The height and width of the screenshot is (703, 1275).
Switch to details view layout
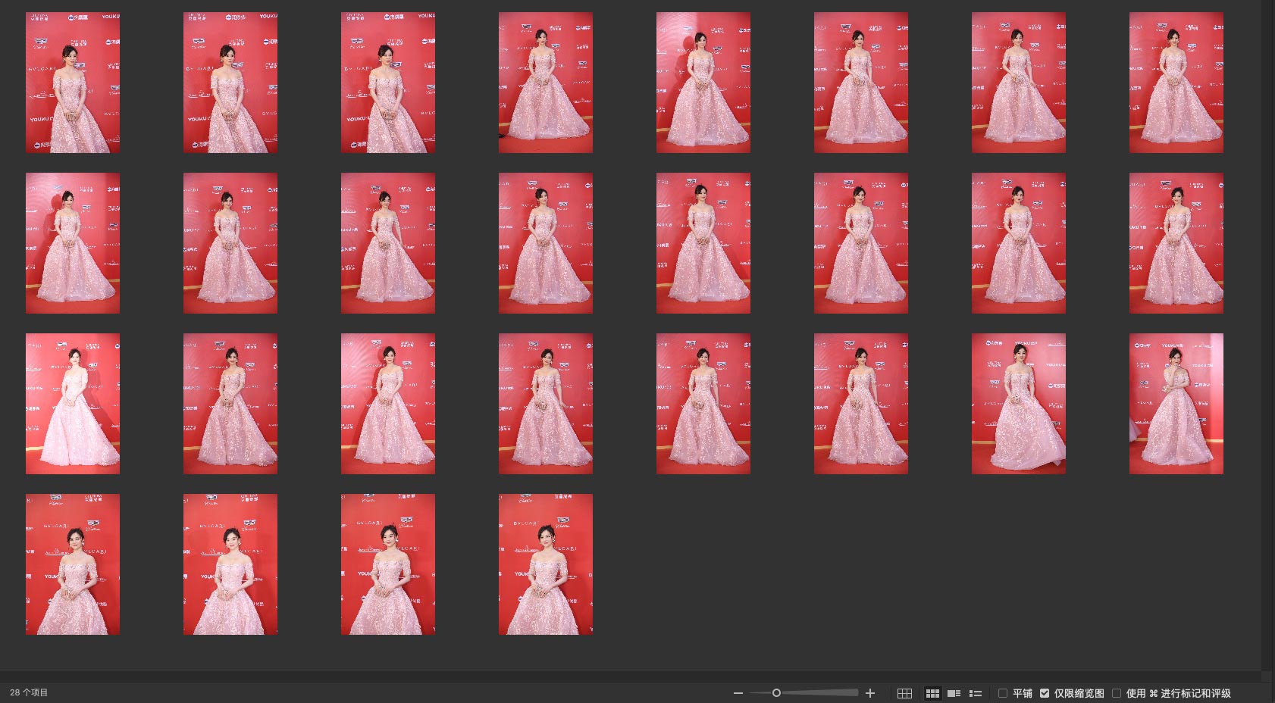point(954,693)
